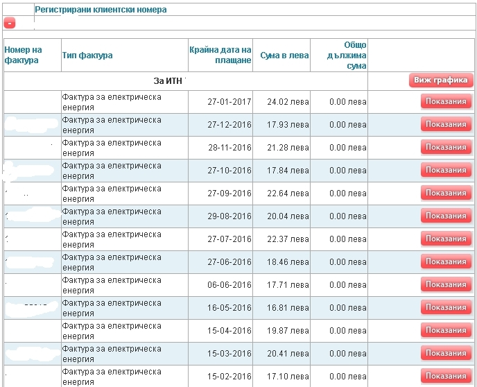The height and width of the screenshot is (387, 477).
Task: Click the Тип фактура column header
Action: (87, 55)
